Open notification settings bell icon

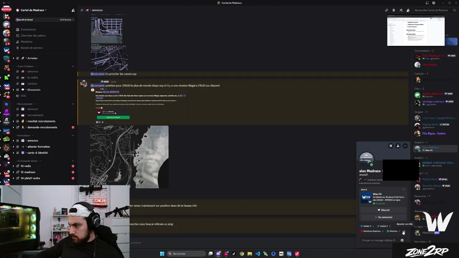coord(394,10)
